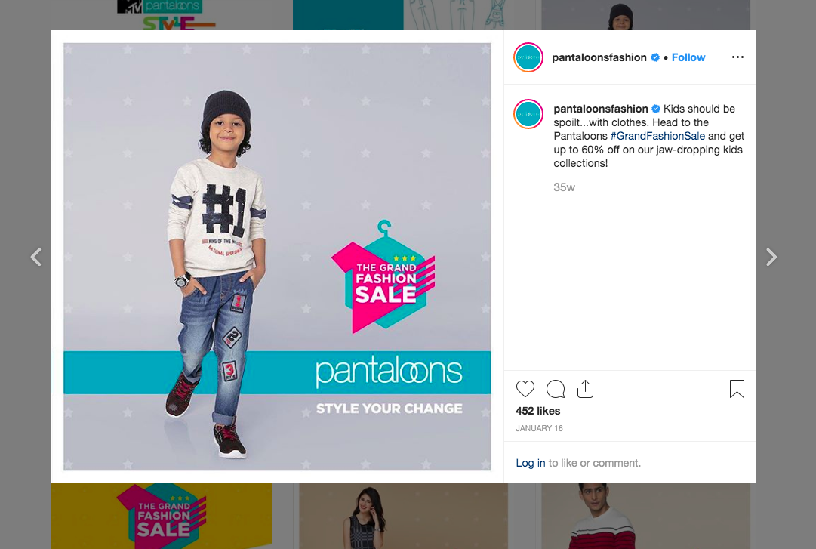Share the post using share icon

(586, 389)
